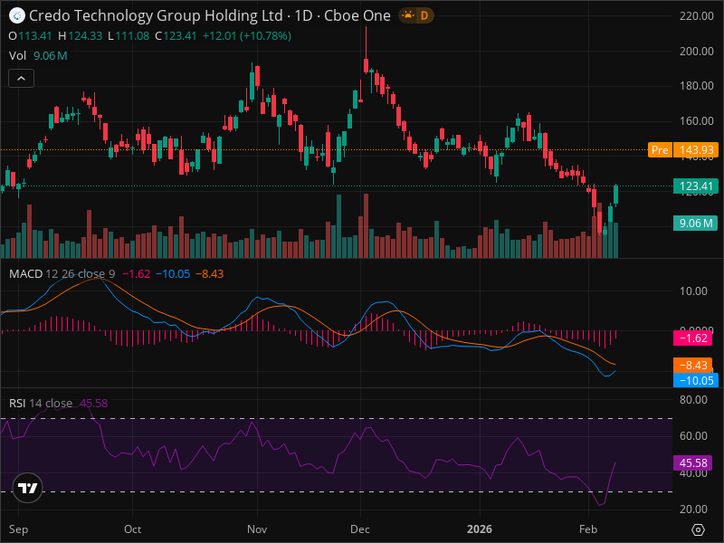Click the 10.00 MACD scale label
Viewport: 724px width, 543px height.
693,291
